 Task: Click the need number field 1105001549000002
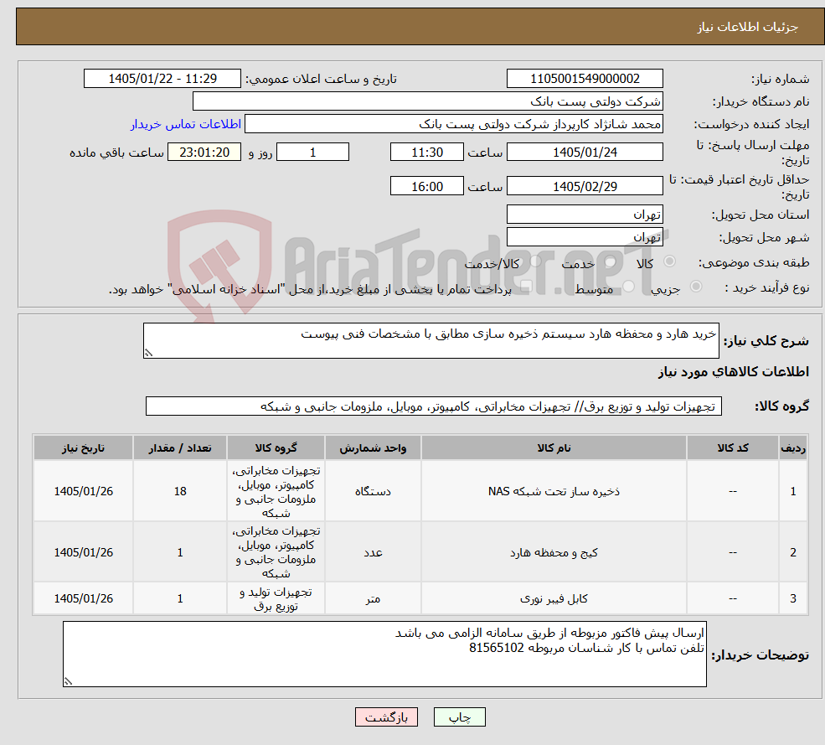(x=585, y=79)
